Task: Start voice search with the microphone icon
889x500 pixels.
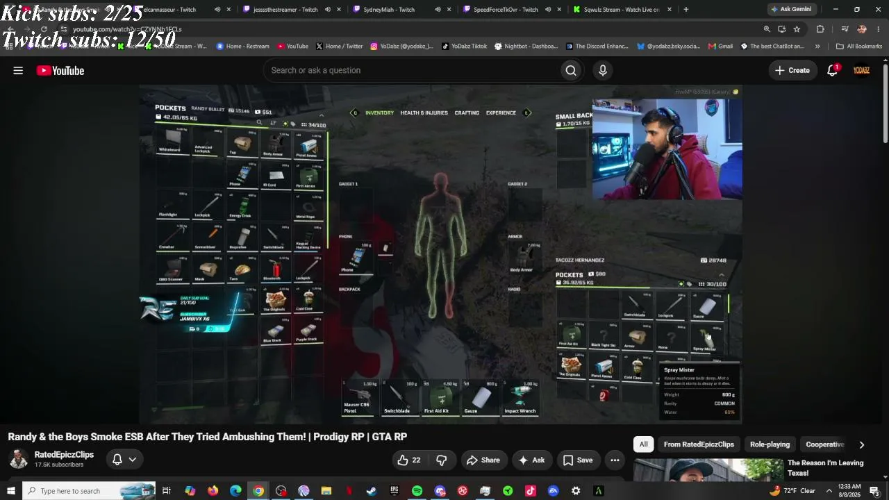Action: [x=603, y=70]
